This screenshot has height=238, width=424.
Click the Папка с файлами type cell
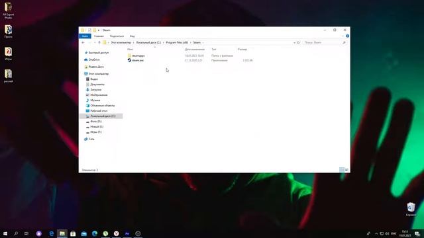222,56
